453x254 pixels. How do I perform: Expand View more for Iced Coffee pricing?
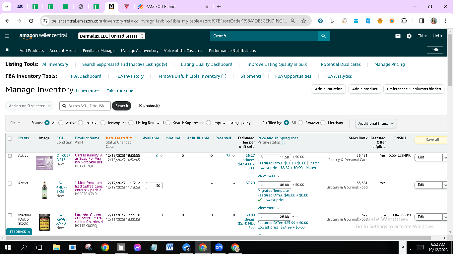click(269, 208)
